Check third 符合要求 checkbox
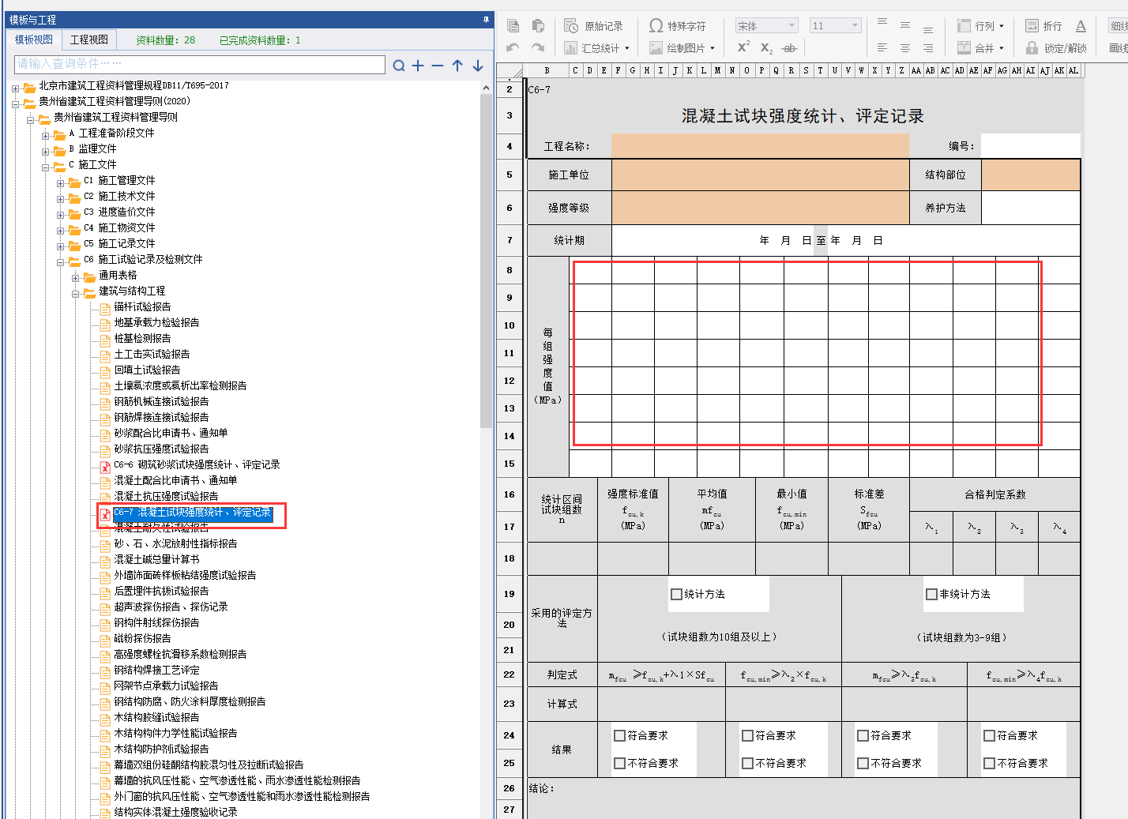Image resolution: width=1128 pixels, height=819 pixels. coord(863,735)
